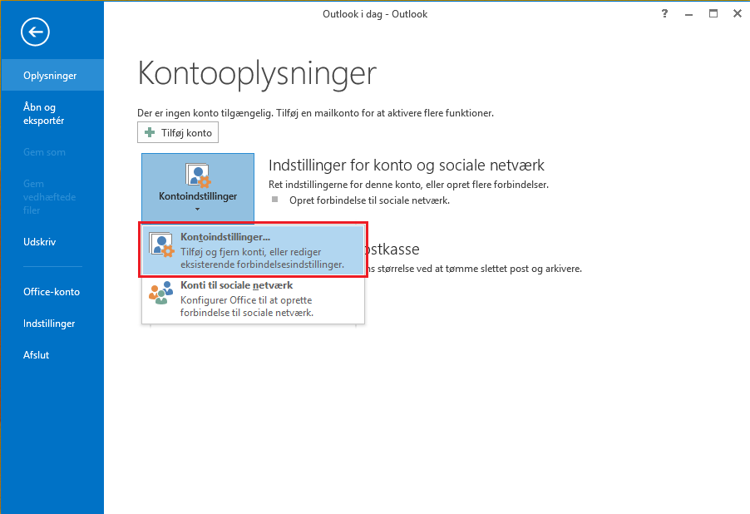Click the Kontoindstillinger person-gear icon in large button
This screenshot has width=750, height=514.
(198, 175)
